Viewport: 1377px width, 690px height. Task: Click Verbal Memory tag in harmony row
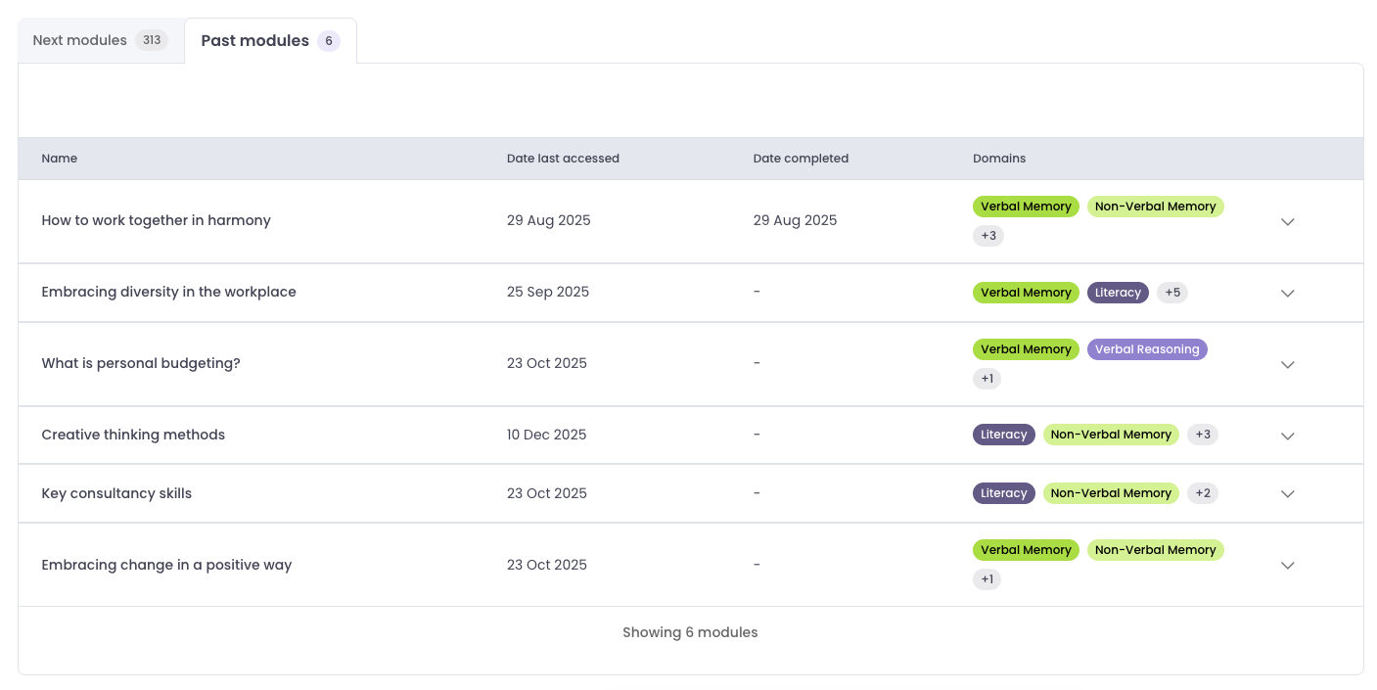click(1026, 207)
